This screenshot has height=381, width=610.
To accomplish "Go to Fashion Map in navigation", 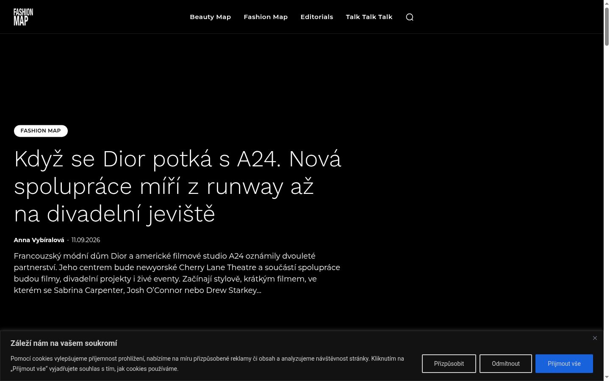I will click(266, 17).
